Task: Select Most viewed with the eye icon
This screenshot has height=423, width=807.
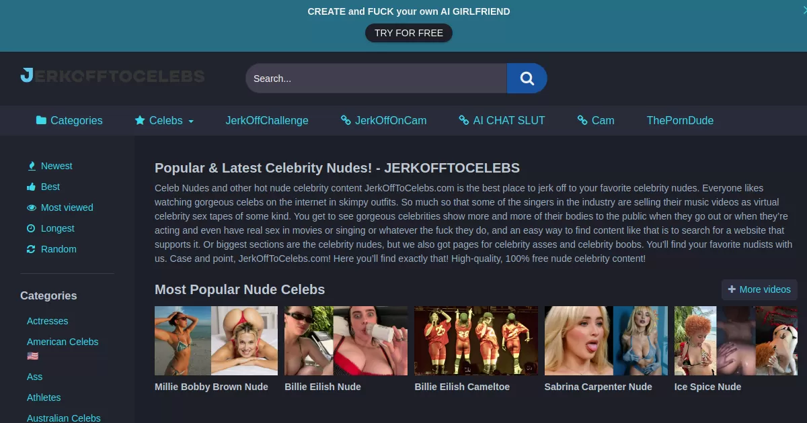Action: click(60, 207)
